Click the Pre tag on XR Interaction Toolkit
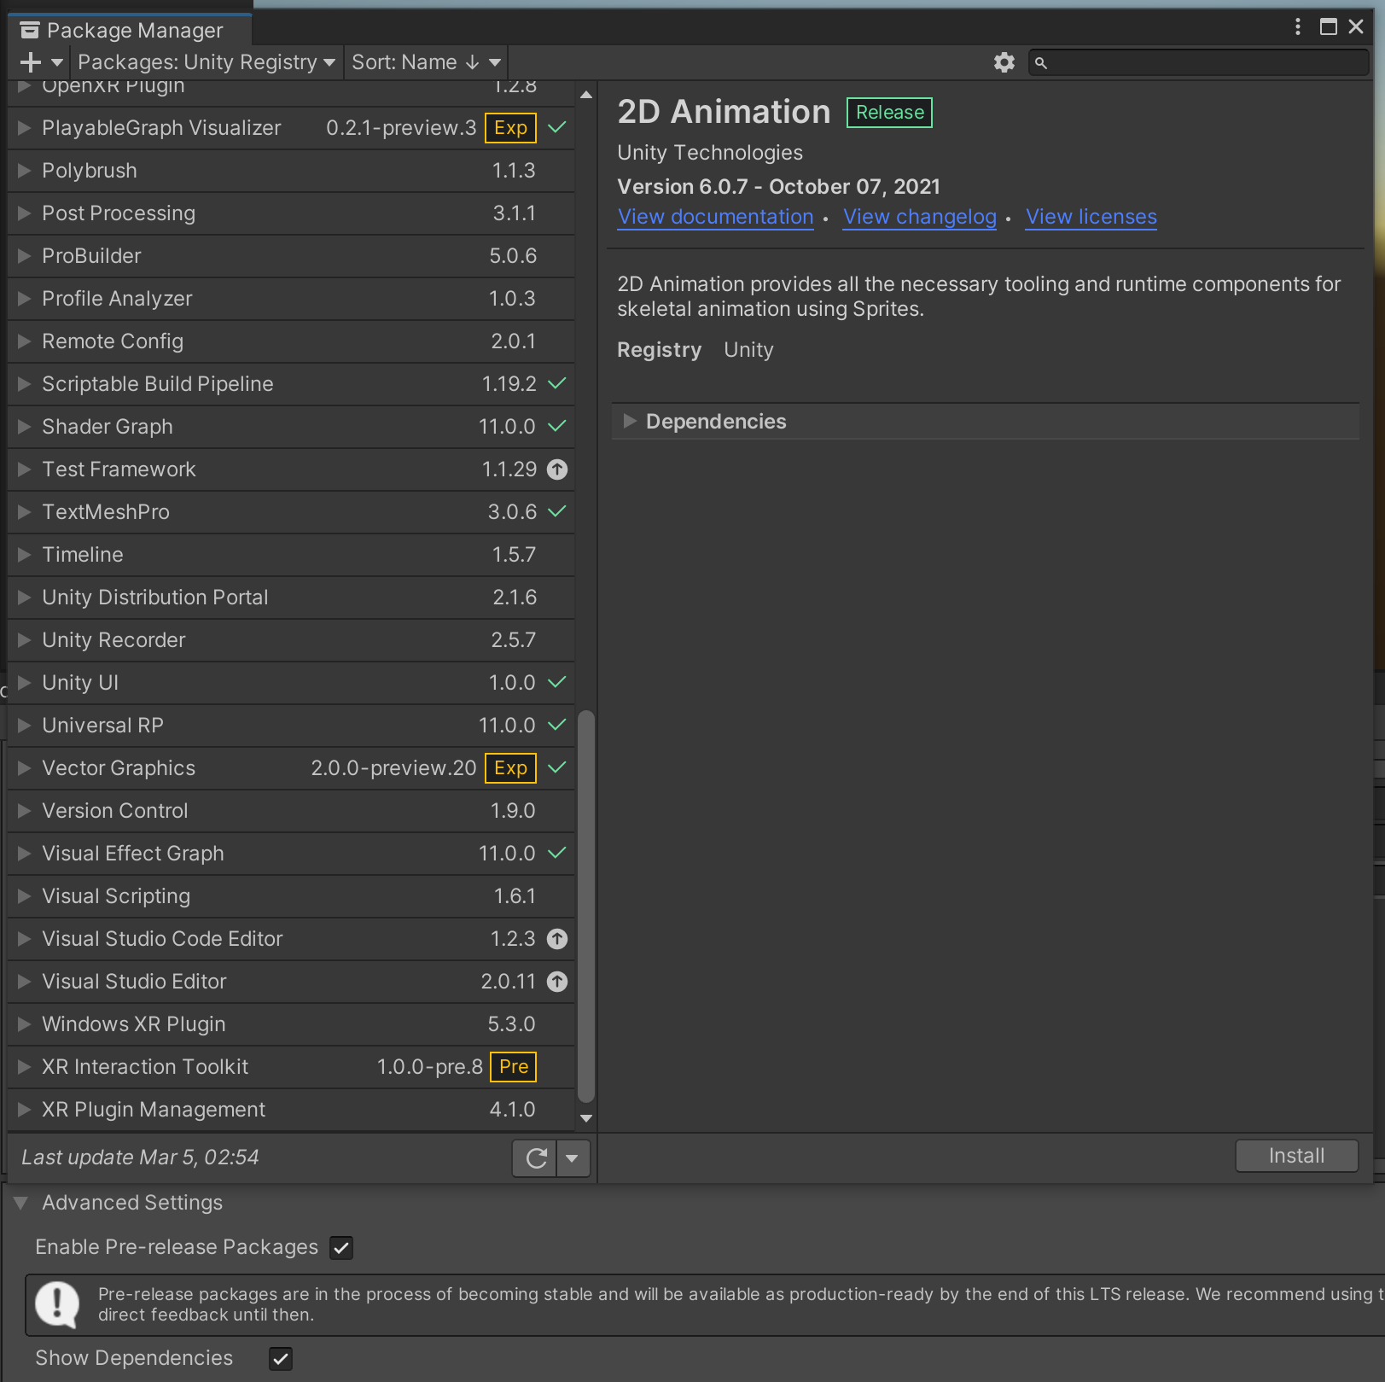Image resolution: width=1385 pixels, height=1382 pixels. 514,1067
